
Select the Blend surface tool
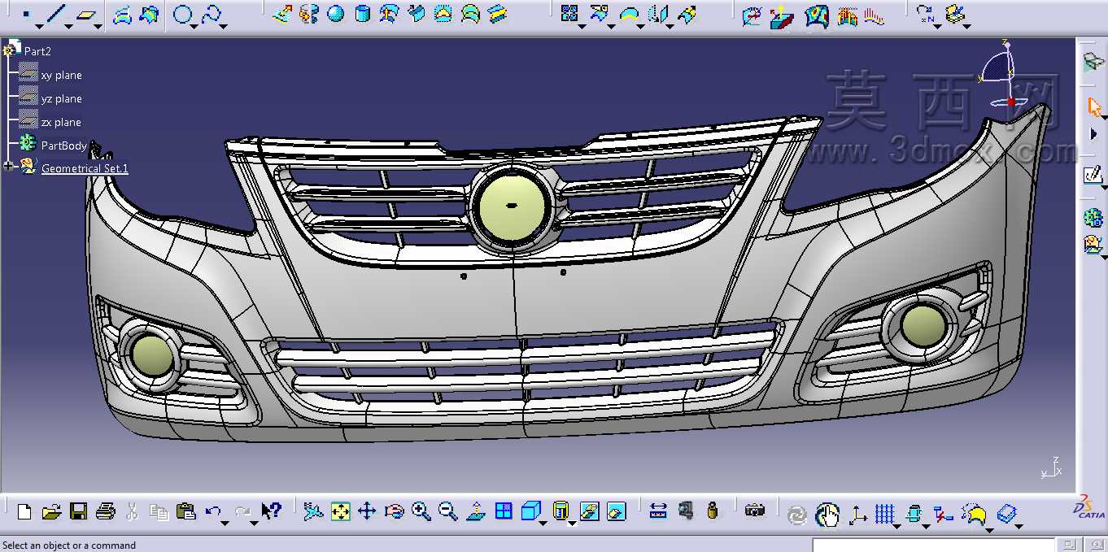pos(497,15)
